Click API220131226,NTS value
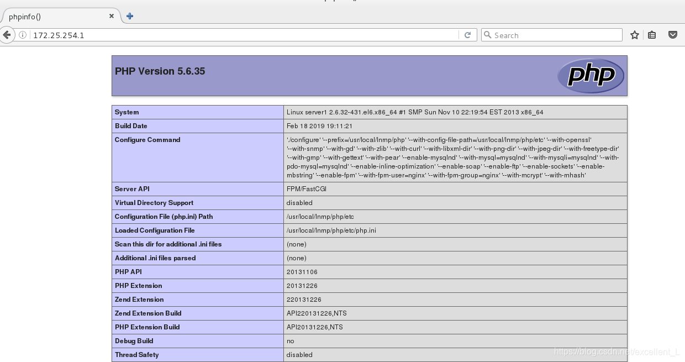This screenshot has height=362, width=685. 317,313
